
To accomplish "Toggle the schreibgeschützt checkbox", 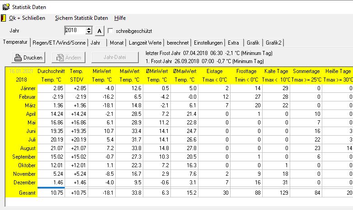I will [110, 31].
